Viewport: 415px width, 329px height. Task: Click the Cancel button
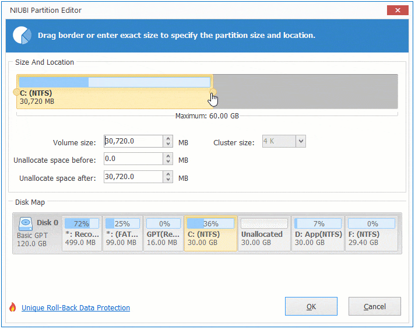coord(375,306)
